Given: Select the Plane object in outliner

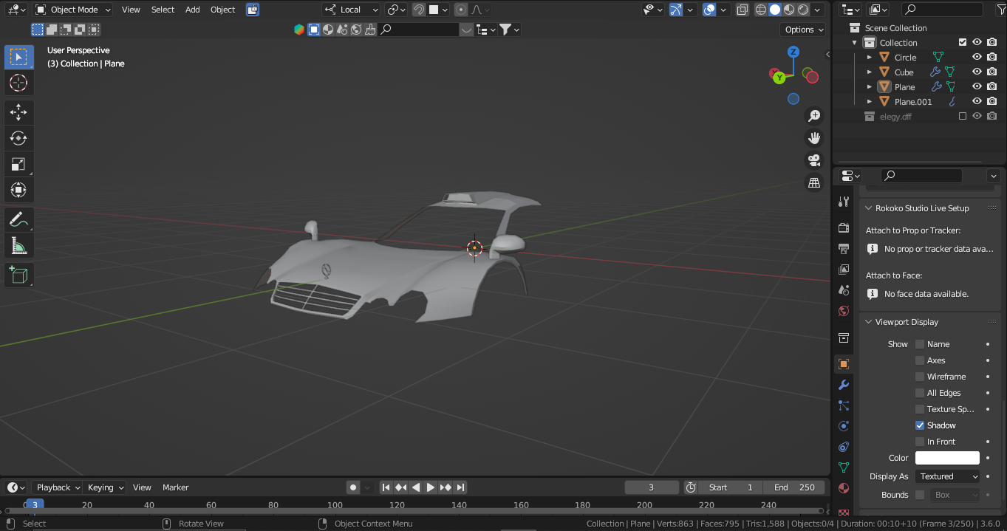Looking at the screenshot, I should point(904,86).
